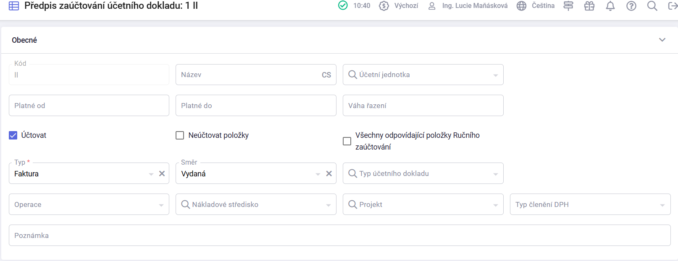Click search icon in Typ účetního dokladu

(352, 173)
